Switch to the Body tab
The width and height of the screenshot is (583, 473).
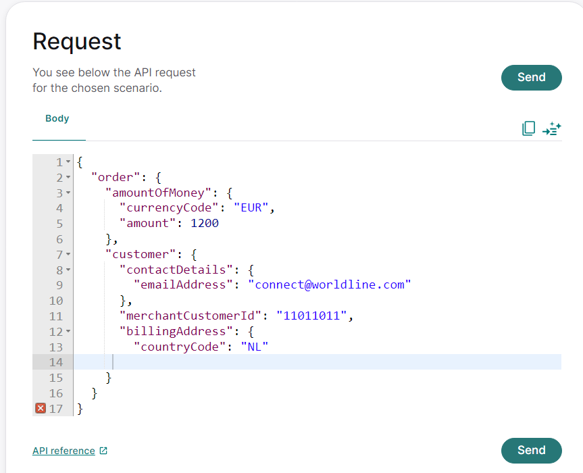[57, 119]
